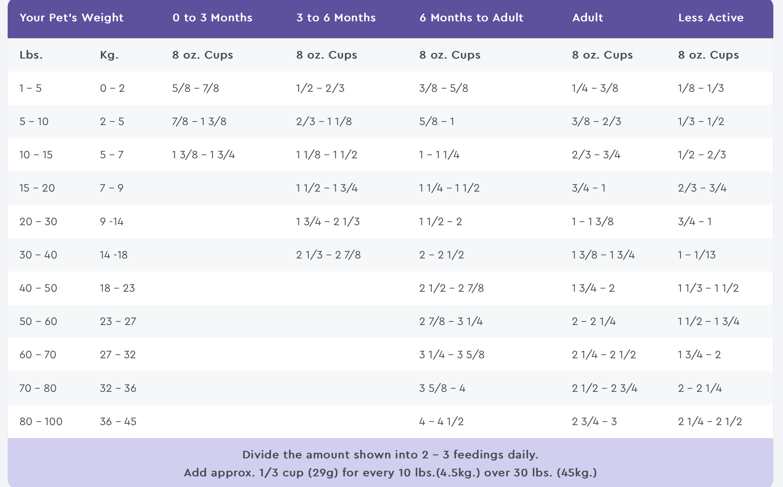Click the '3 to 6 Months' header
783x487 pixels.
pyautogui.click(x=336, y=18)
